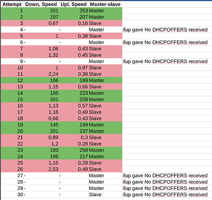
Task: Click the 1,32 download value in attempt 8
Action: coord(41,55)
